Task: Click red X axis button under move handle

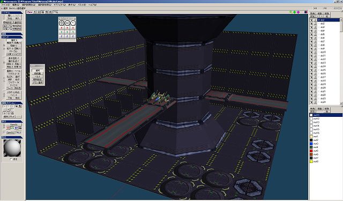Action: click(x=62, y=28)
